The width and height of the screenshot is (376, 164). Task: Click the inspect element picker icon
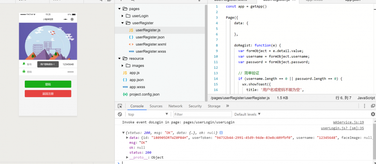point(120,106)
